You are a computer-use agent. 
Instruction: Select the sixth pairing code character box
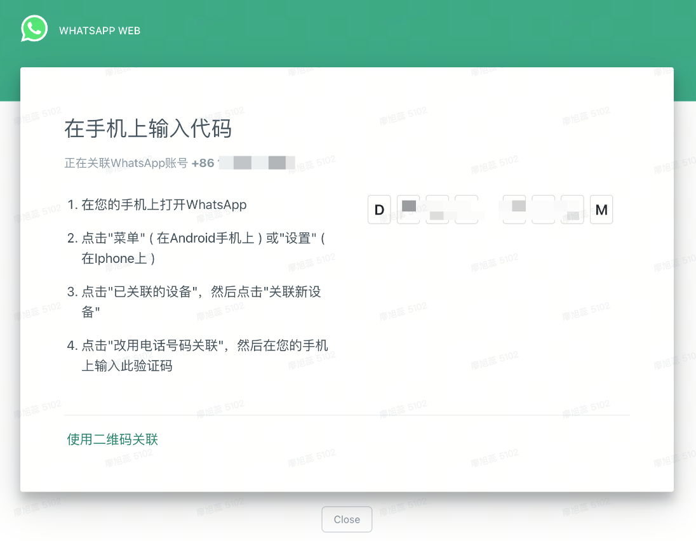tap(544, 210)
